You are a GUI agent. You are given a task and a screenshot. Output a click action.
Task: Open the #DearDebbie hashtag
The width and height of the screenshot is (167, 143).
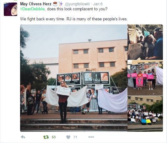click(x=32, y=9)
